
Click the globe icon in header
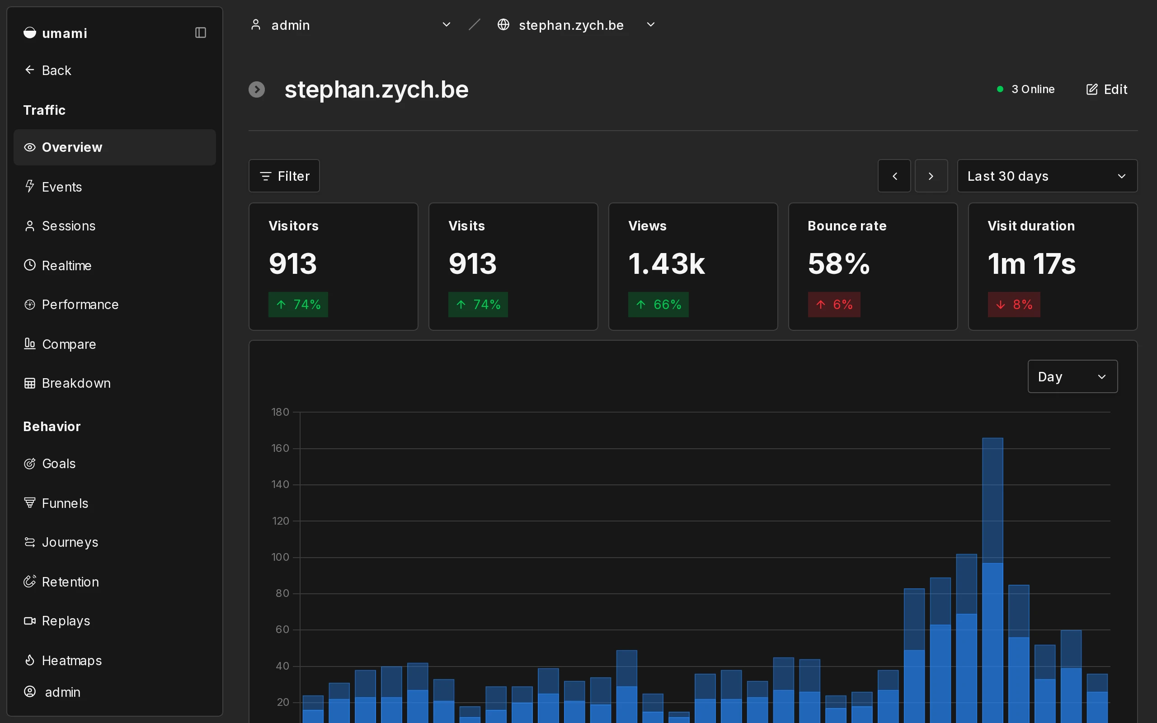pyautogui.click(x=503, y=24)
